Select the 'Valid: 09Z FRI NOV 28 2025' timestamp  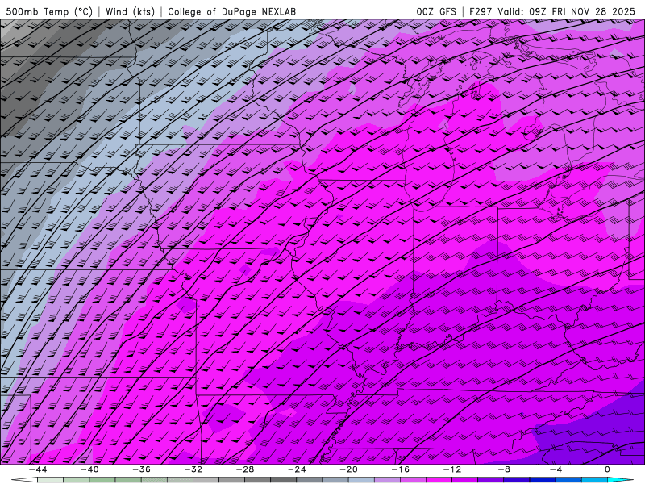click(x=567, y=11)
